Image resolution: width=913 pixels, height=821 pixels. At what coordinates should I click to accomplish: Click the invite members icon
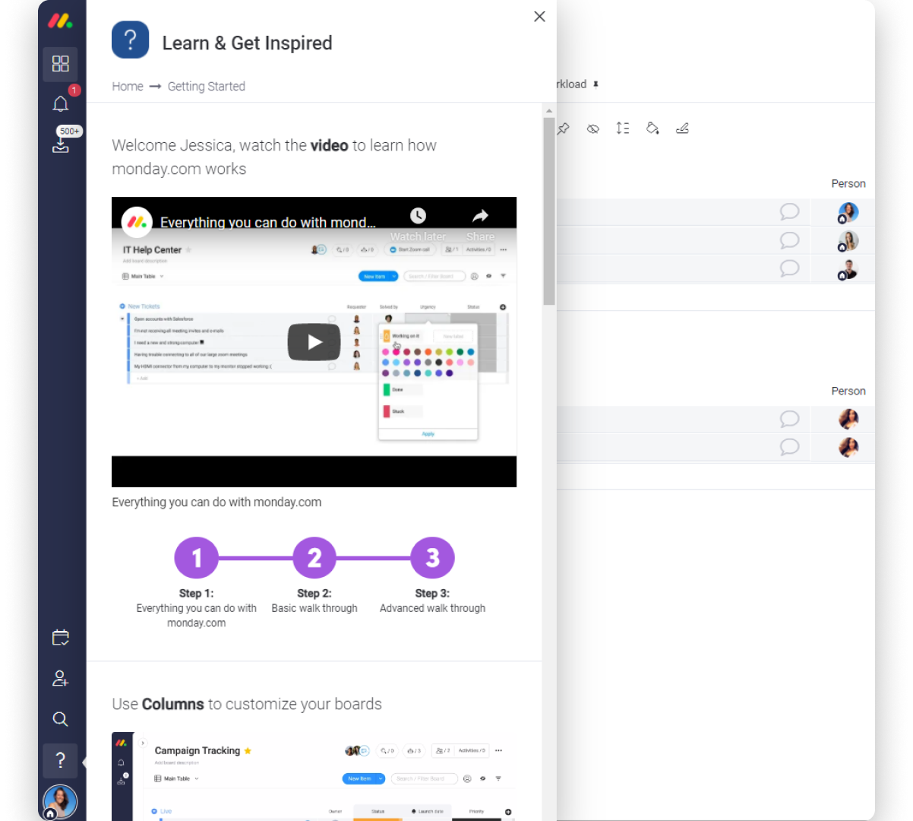61,678
